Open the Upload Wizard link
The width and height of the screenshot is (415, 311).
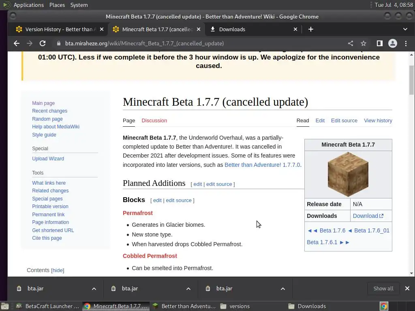click(x=48, y=159)
